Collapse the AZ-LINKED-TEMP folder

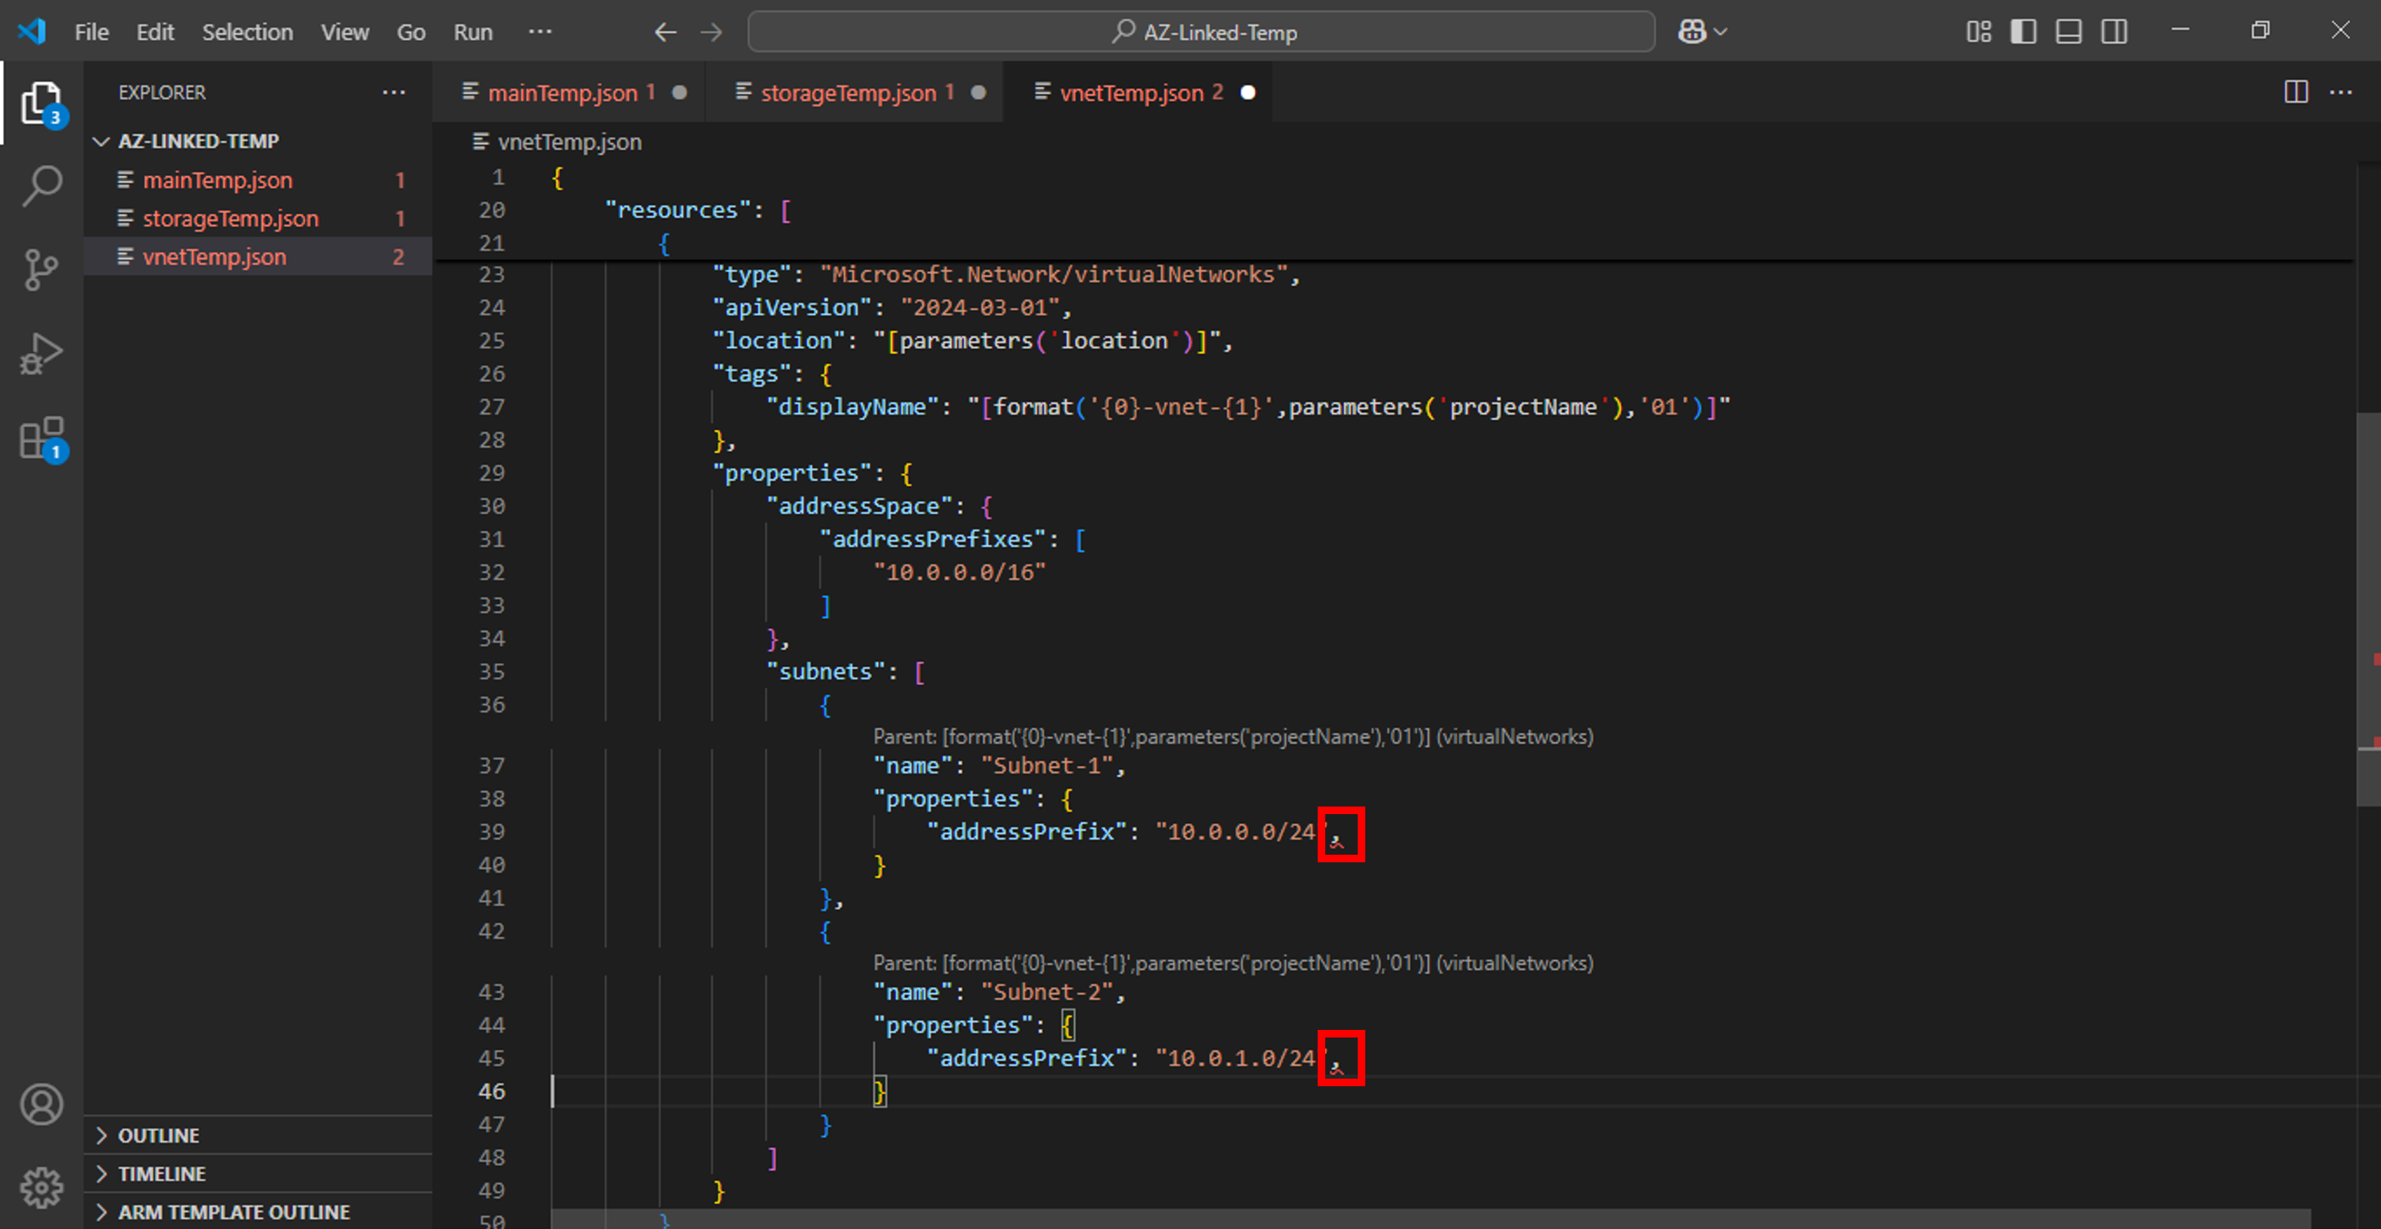102,141
